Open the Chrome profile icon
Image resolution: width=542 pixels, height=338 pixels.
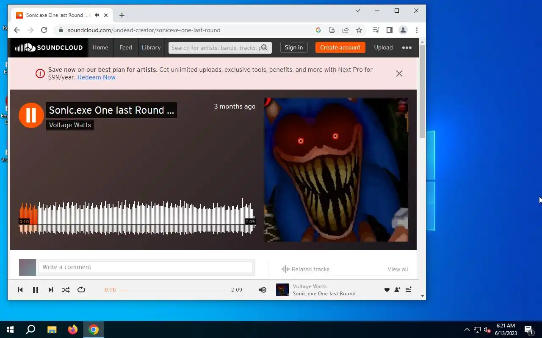403,30
